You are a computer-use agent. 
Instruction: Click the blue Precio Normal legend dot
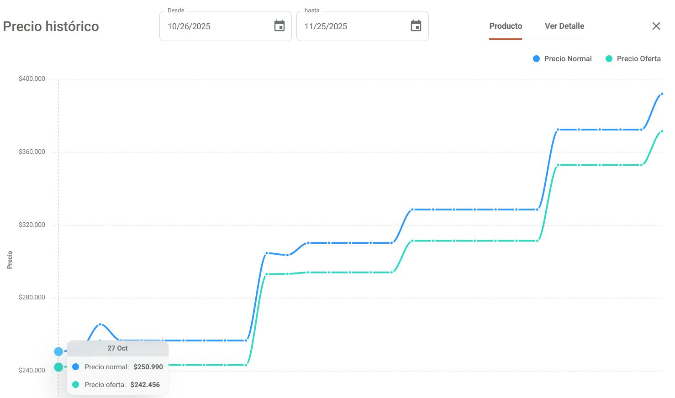(536, 58)
